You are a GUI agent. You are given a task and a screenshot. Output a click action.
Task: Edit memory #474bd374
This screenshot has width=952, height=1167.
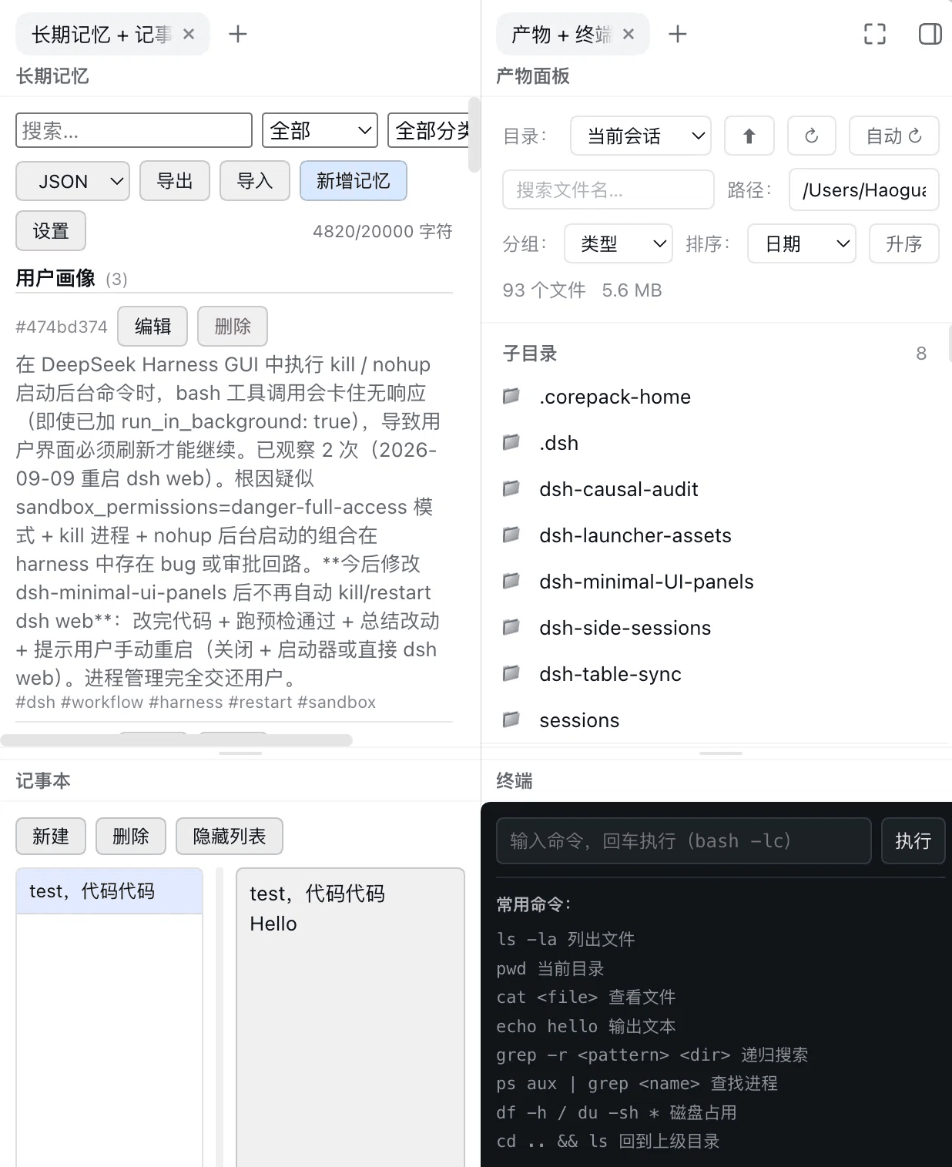coord(153,327)
